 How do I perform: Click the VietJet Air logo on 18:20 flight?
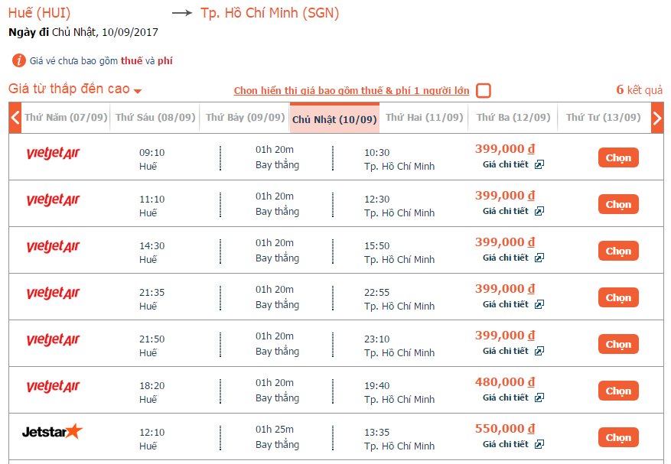click(x=53, y=386)
